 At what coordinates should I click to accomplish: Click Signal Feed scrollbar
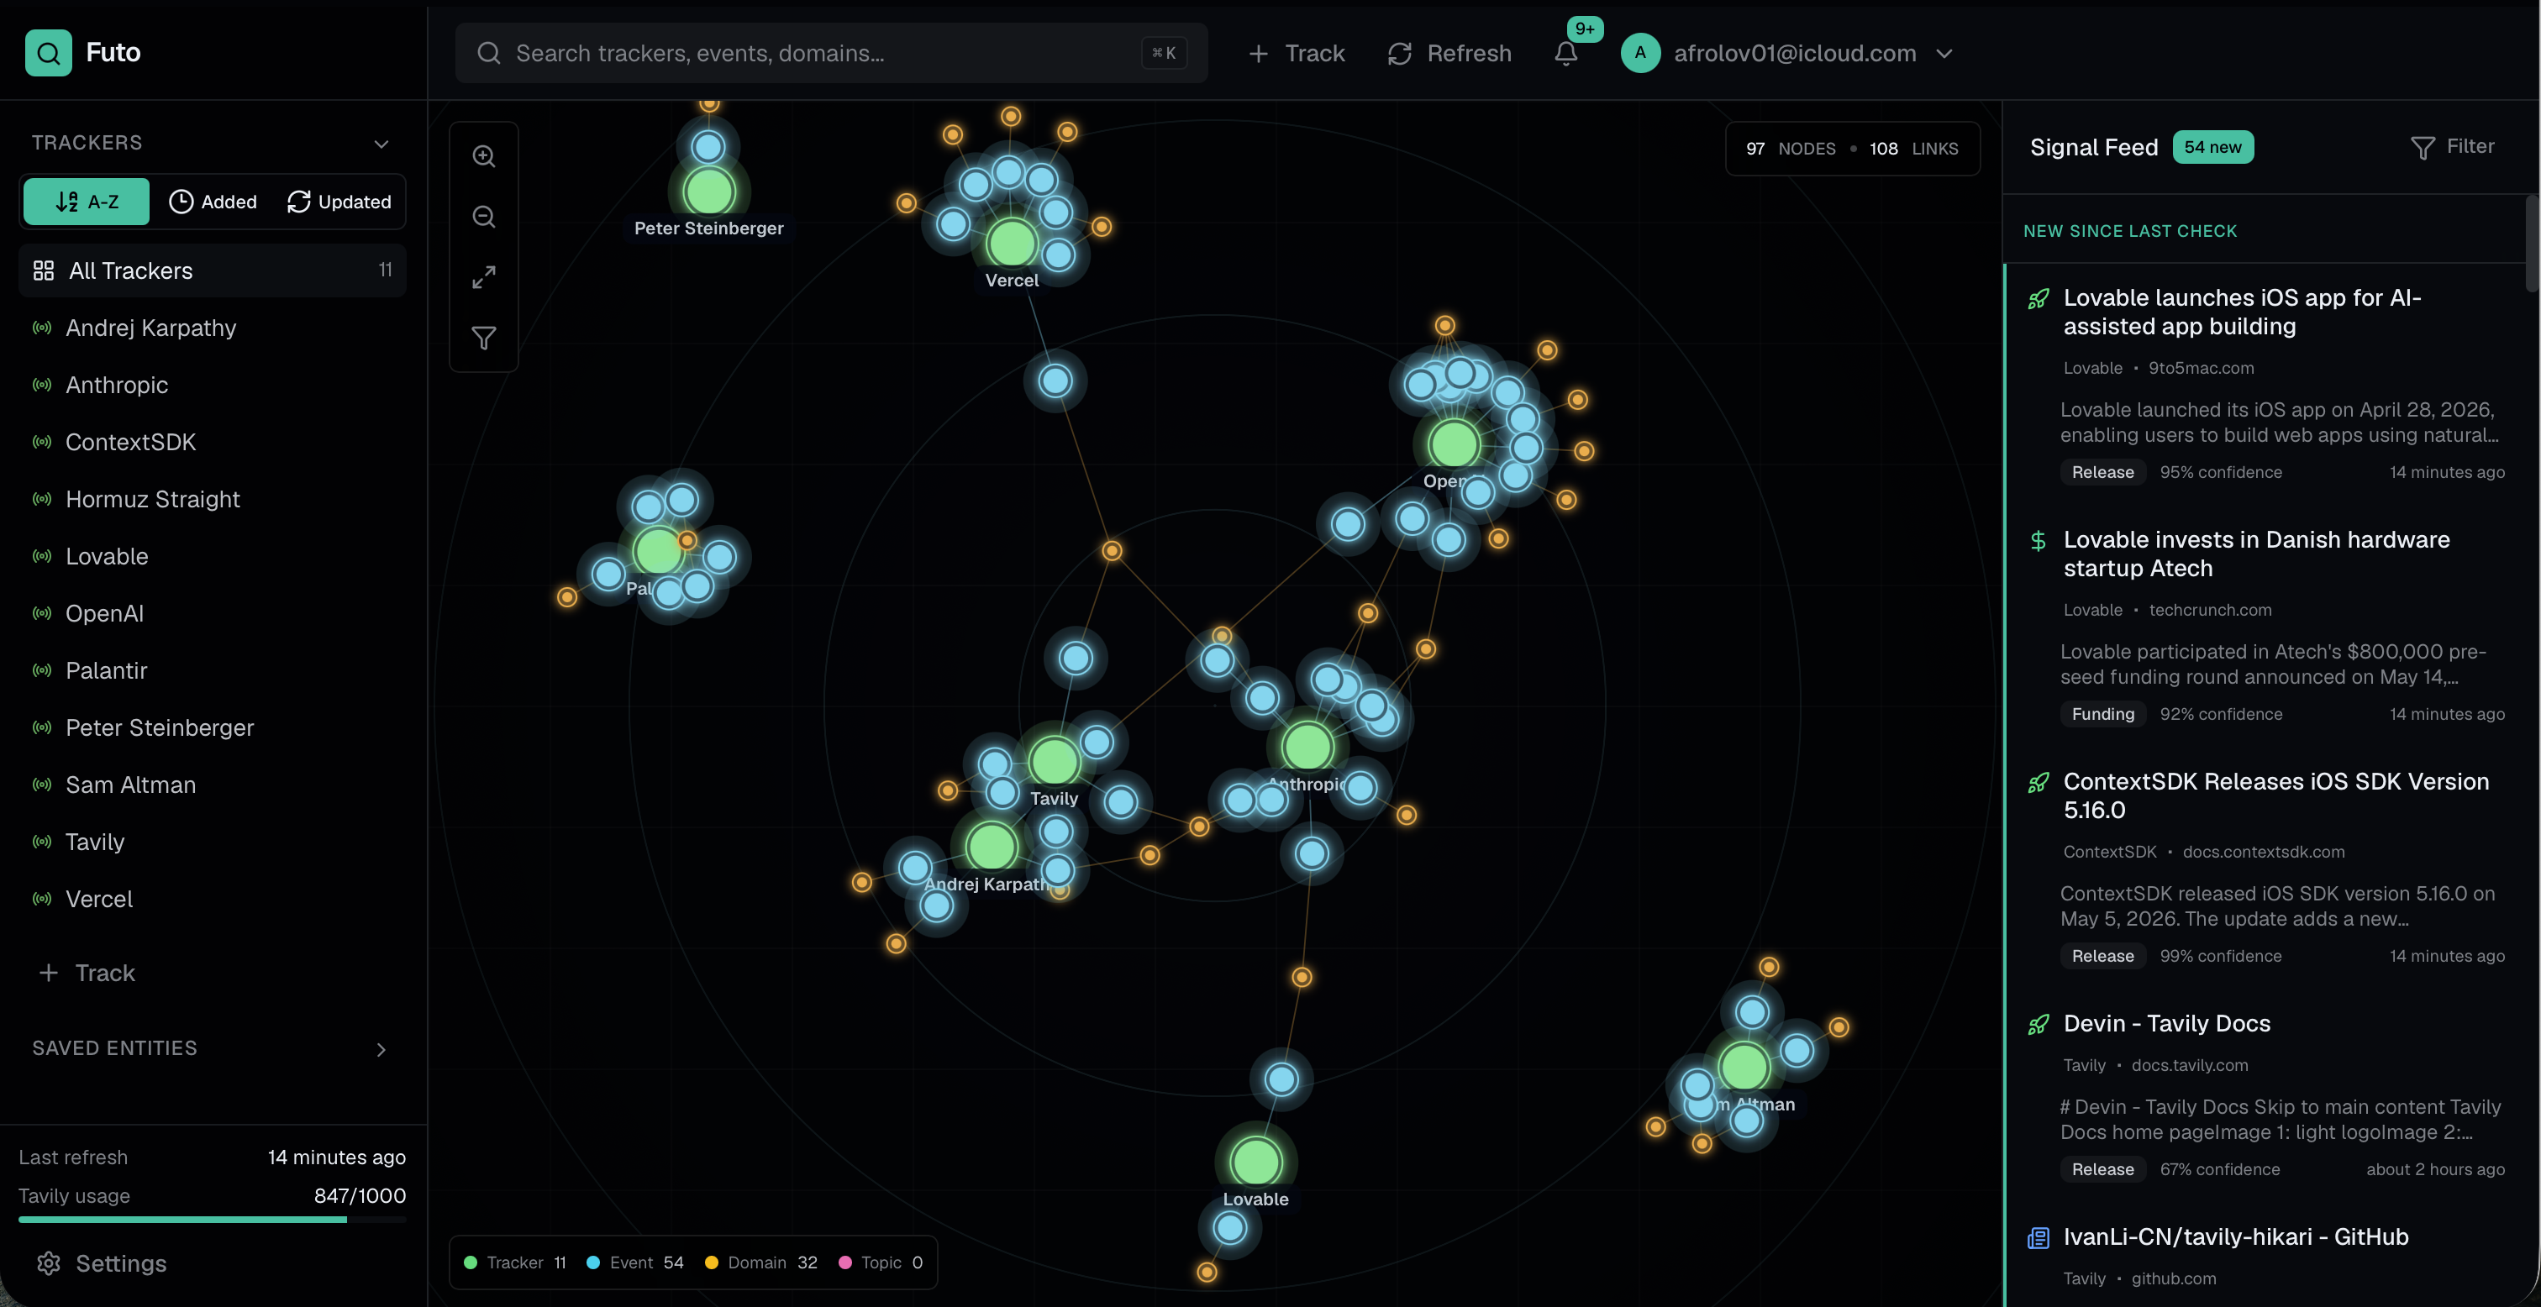(2532, 243)
